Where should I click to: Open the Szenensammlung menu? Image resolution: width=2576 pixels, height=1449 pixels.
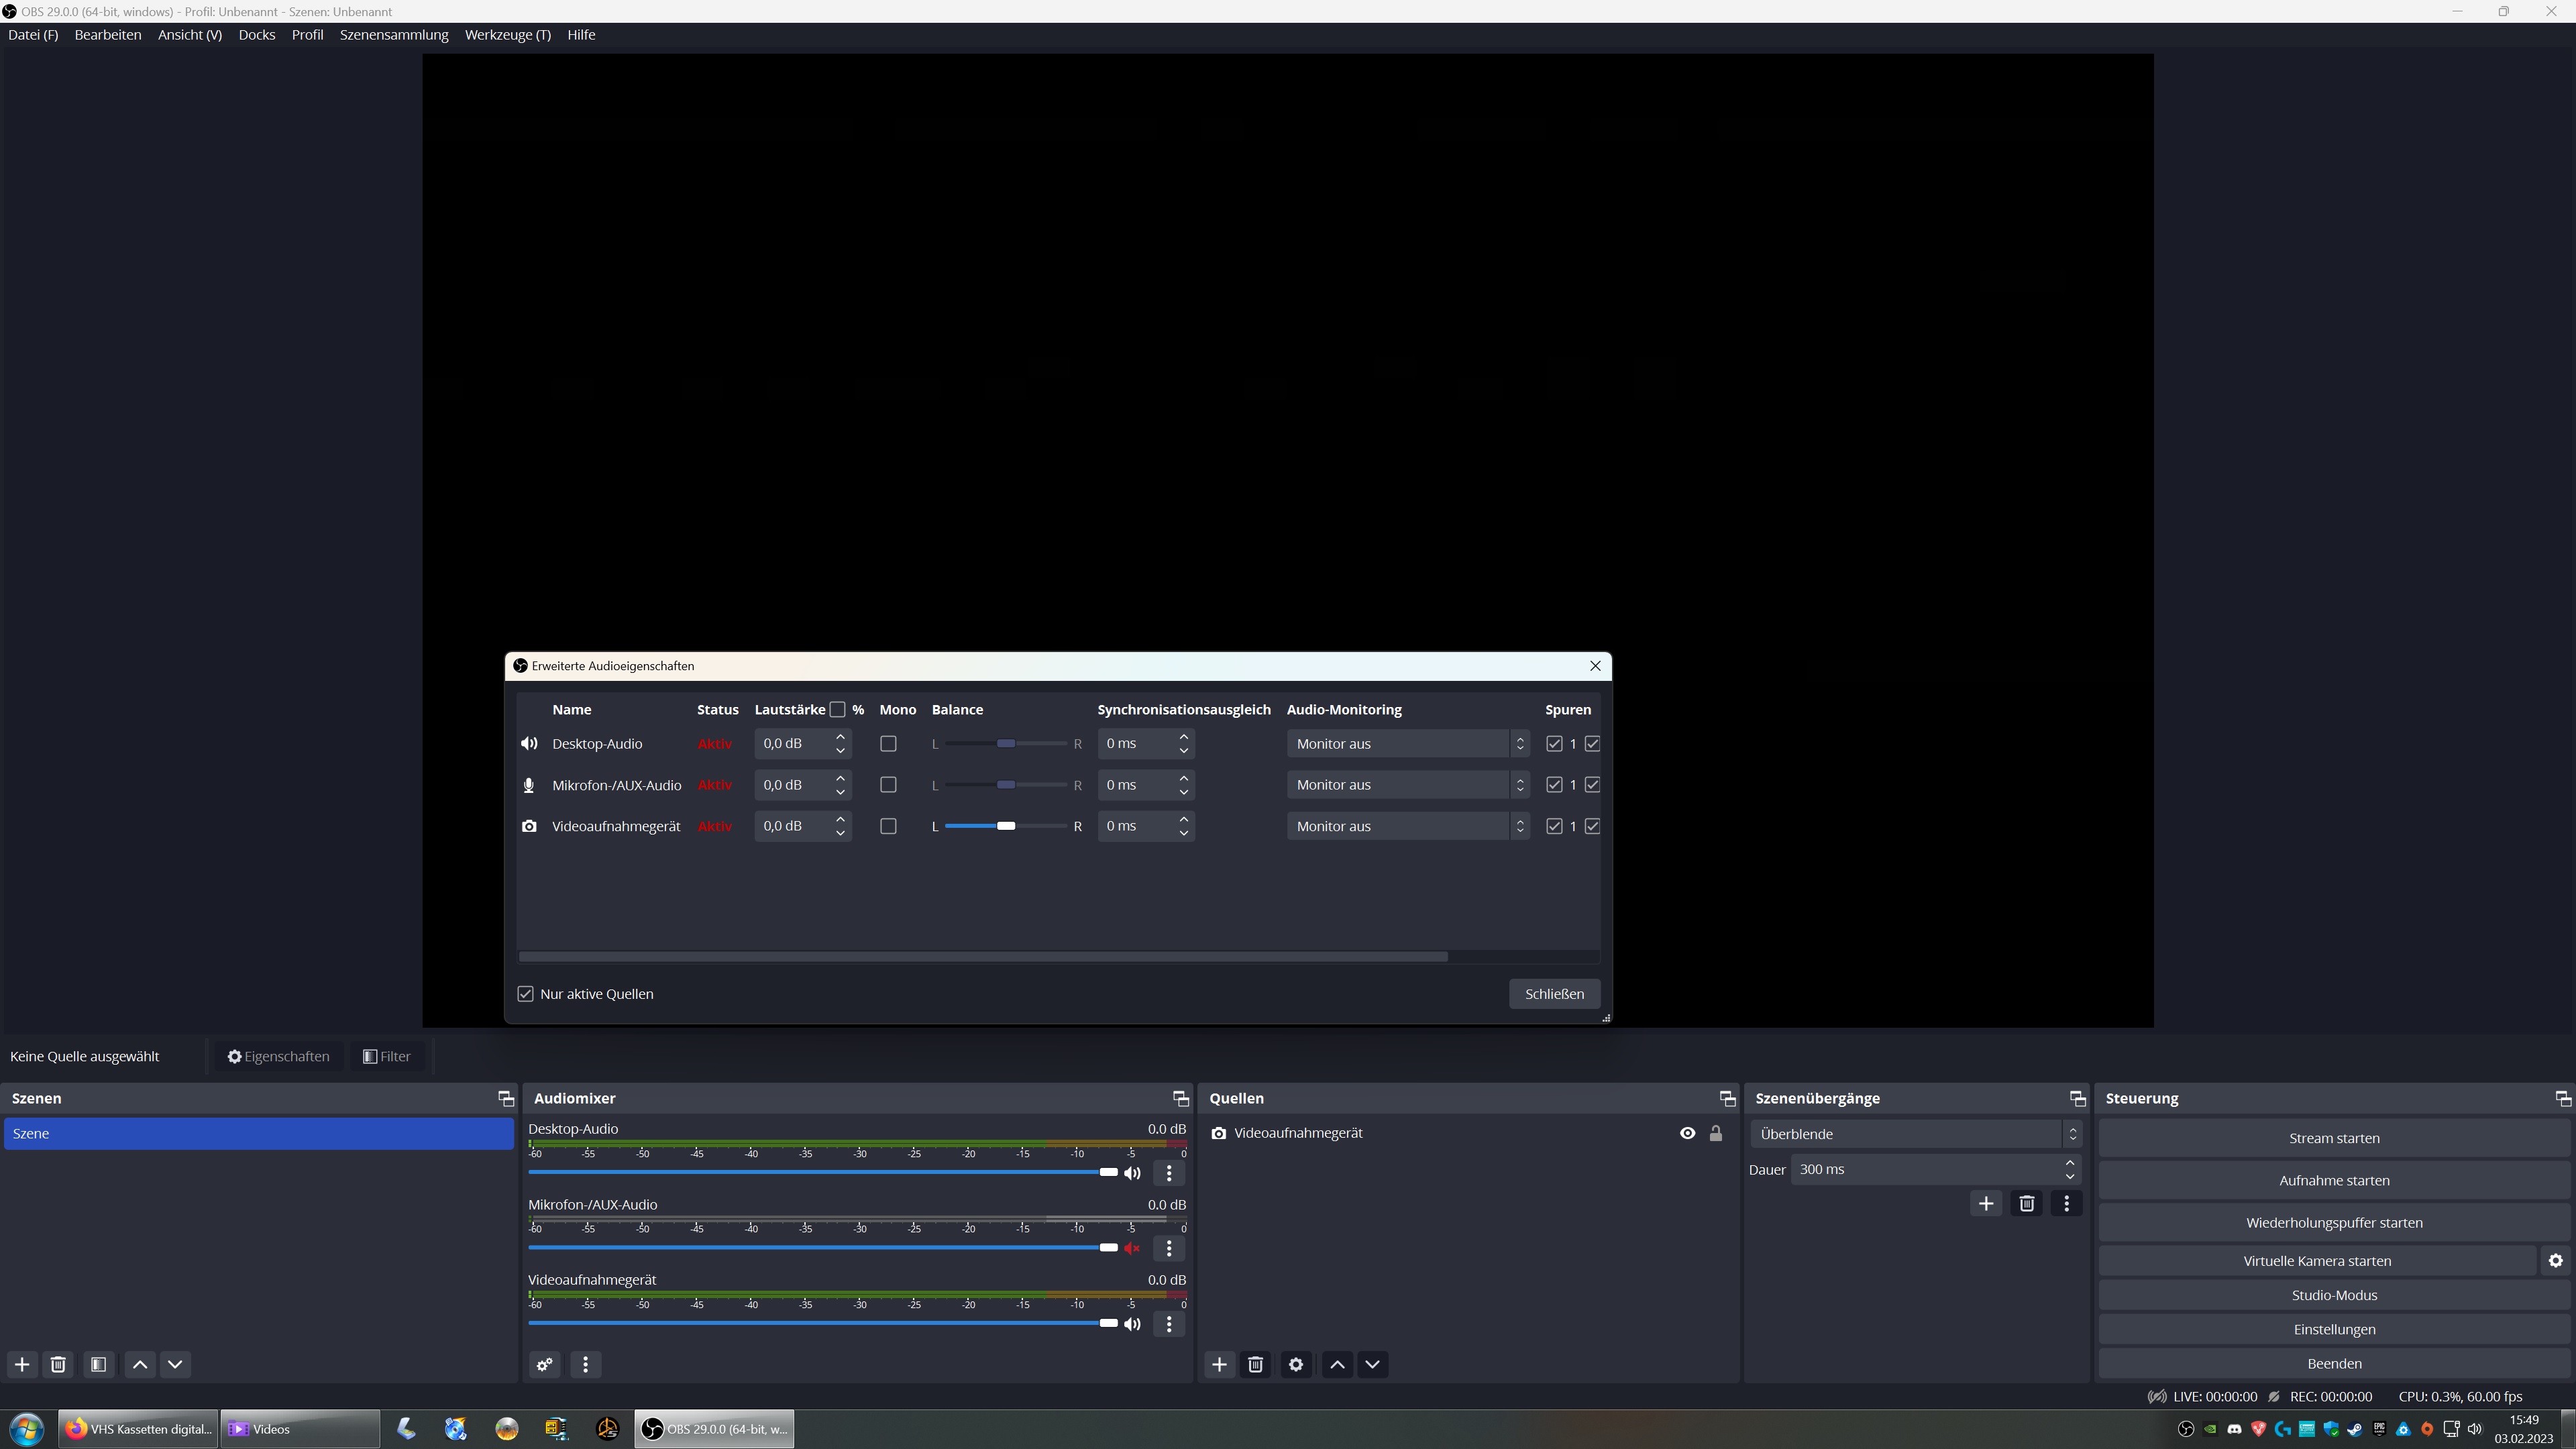[x=394, y=35]
